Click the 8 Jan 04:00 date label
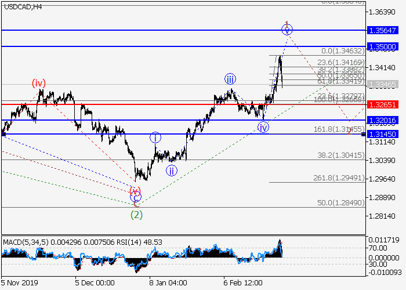Screen dimensions: 406x290 tap(168, 282)
